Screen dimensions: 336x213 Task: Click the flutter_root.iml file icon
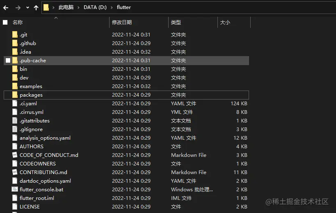click(15, 198)
